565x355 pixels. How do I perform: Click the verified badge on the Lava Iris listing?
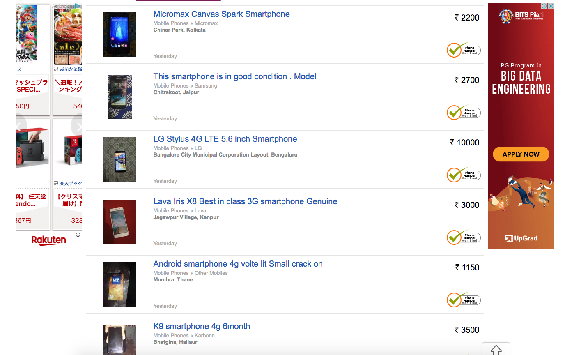coord(464,237)
